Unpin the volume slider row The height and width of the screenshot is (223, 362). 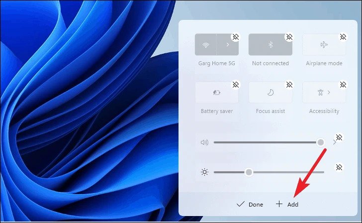click(x=339, y=137)
